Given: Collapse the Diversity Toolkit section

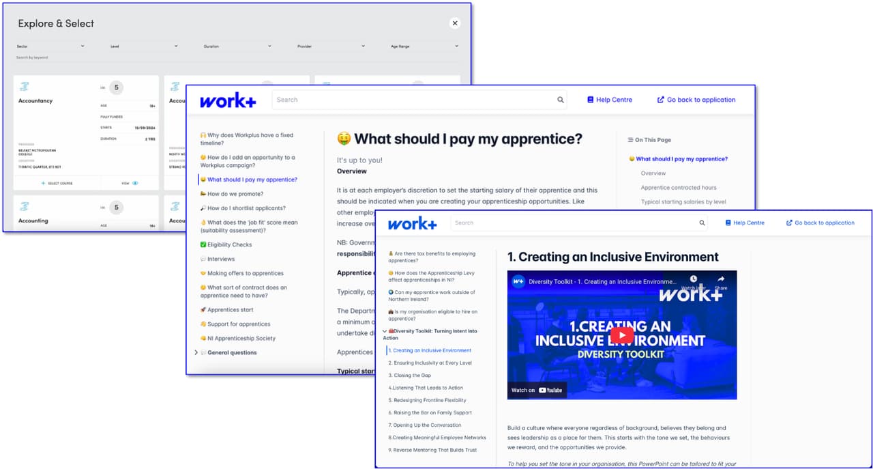Looking at the screenshot, I should coord(385,331).
